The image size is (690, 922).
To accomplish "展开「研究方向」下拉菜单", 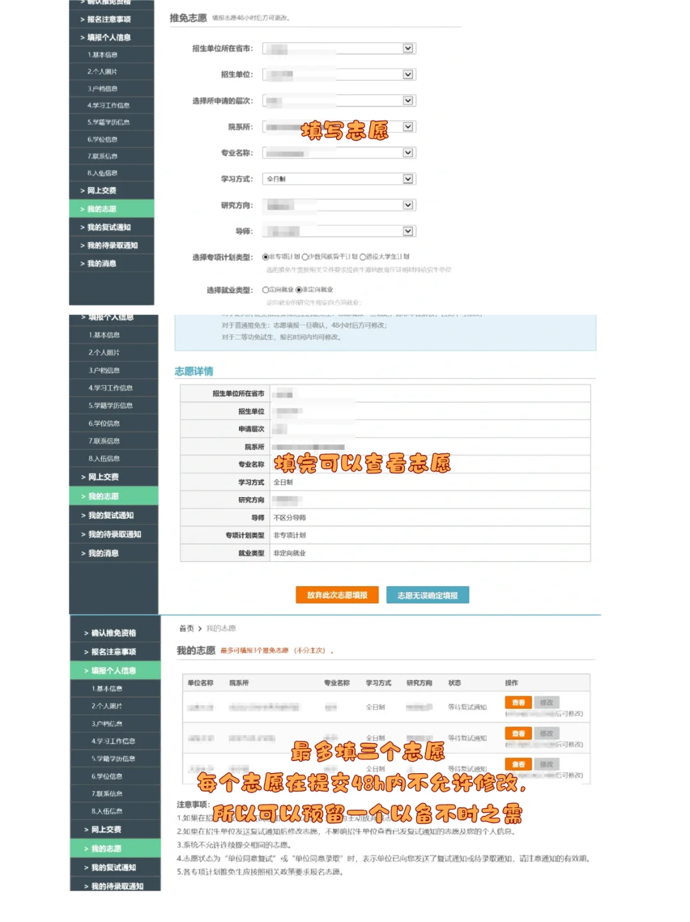I will [407, 204].
